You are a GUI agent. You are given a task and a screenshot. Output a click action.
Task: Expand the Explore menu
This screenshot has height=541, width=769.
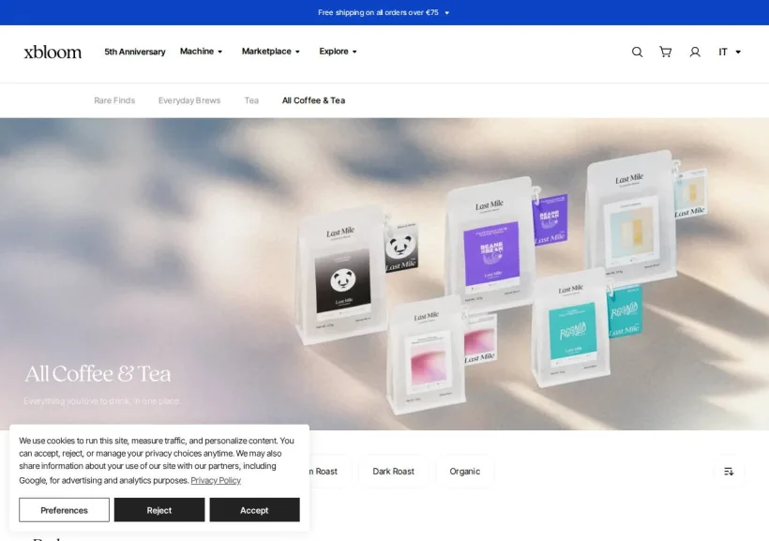[x=338, y=52]
